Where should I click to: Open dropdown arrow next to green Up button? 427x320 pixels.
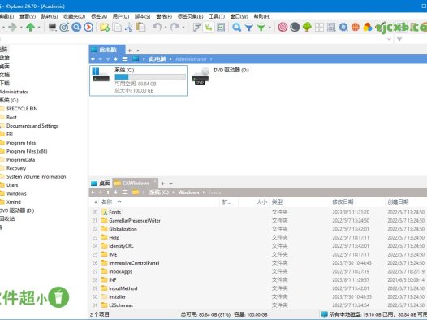pos(39,27)
